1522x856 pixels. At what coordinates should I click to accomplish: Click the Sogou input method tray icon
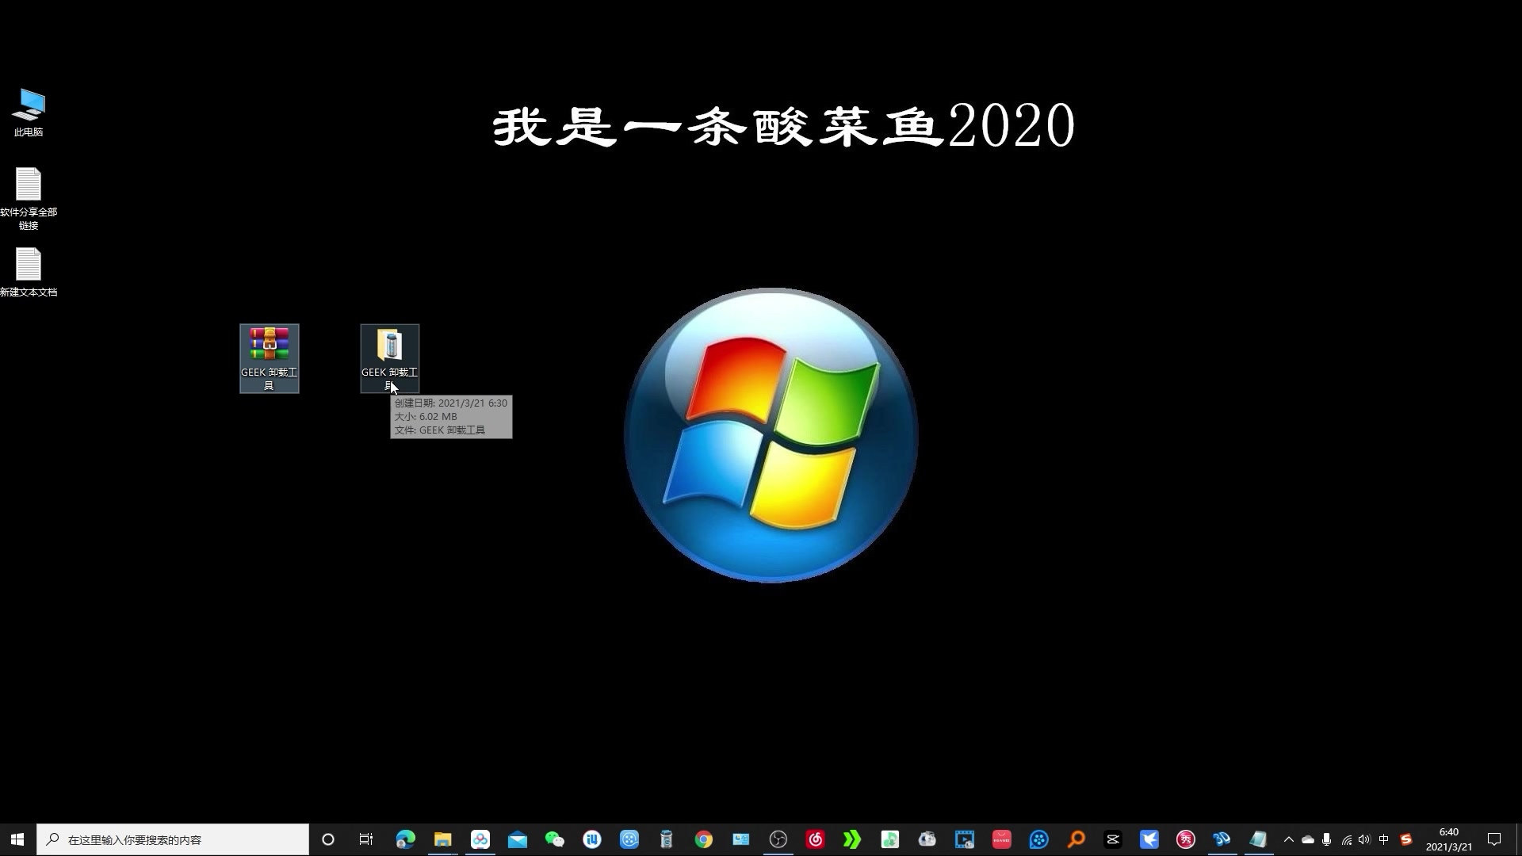(x=1406, y=839)
